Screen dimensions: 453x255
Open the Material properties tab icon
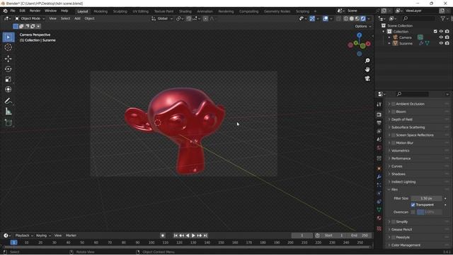click(x=379, y=218)
